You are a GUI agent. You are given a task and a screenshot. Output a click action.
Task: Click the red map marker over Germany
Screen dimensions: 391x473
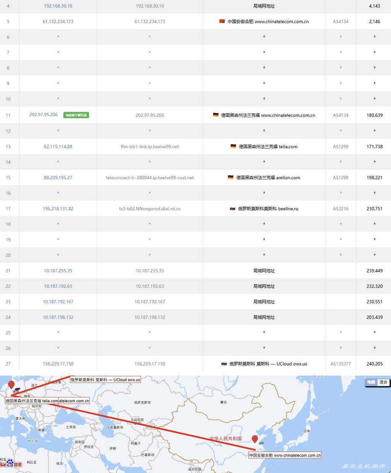[11, 384]
